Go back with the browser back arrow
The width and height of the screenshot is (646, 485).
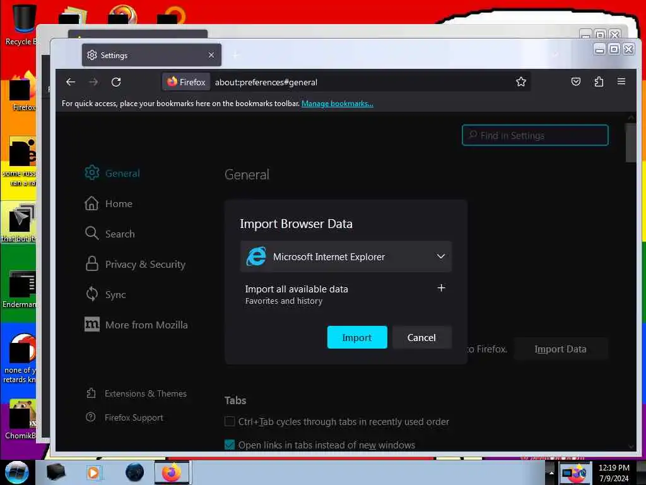(71, 82)
